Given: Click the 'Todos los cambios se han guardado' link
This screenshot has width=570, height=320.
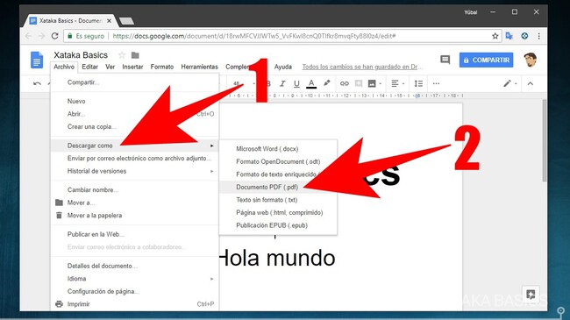Looking at the screenshot, I should pos(362,67).
